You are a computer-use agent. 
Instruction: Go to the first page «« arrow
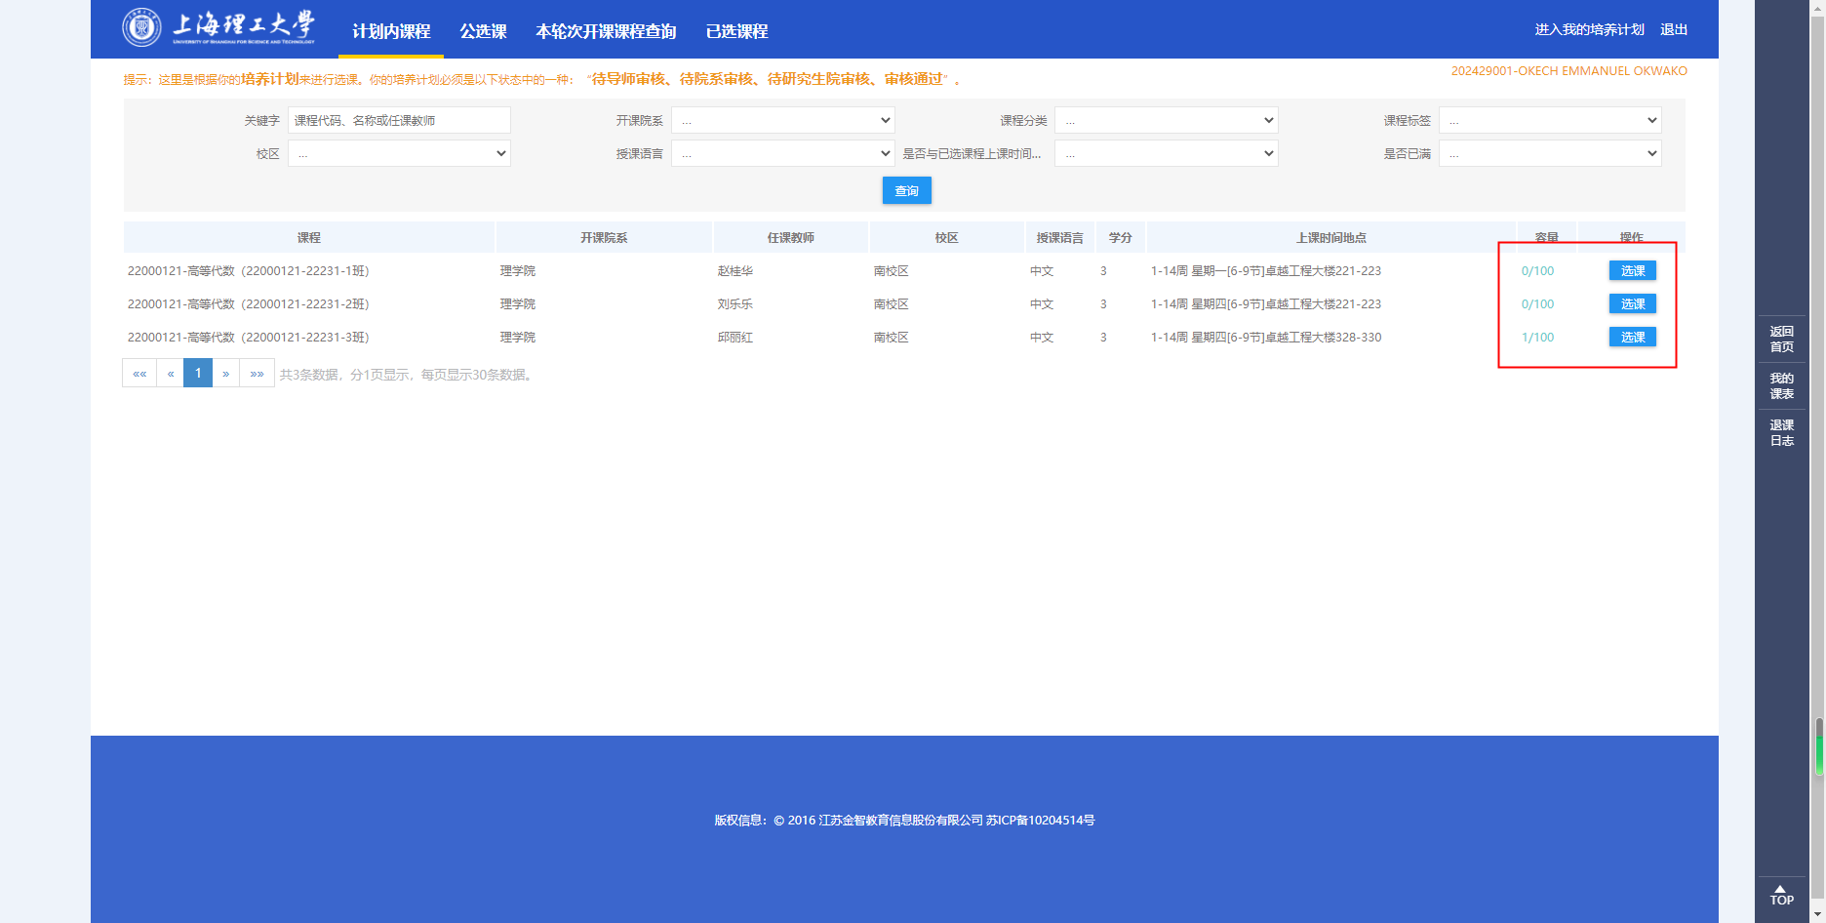click(139, 374)
